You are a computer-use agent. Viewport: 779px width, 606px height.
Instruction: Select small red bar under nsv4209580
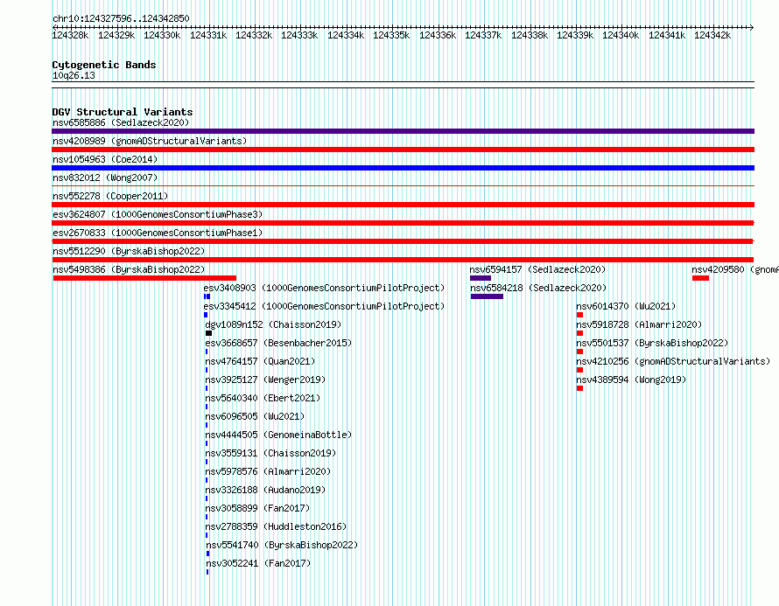coord(700,278)
